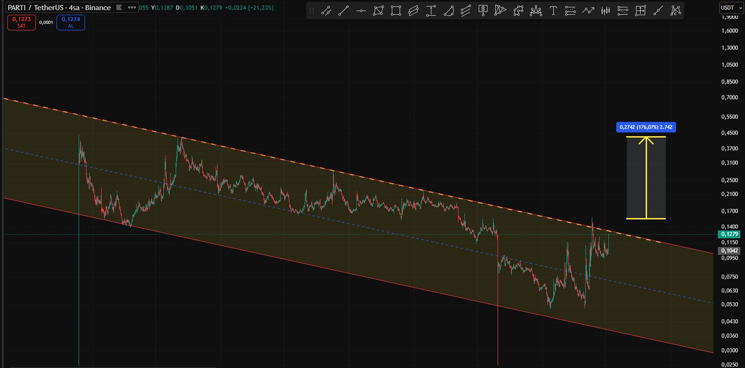745x368 pixels.
Task: Click the +0,0224 (+21,23%) change text
Action: click(x=249, y=8)
